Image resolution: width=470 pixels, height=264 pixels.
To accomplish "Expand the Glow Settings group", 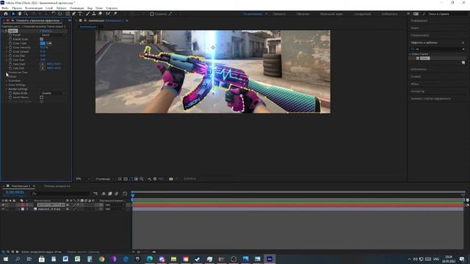I will click(x=7, y=85).
